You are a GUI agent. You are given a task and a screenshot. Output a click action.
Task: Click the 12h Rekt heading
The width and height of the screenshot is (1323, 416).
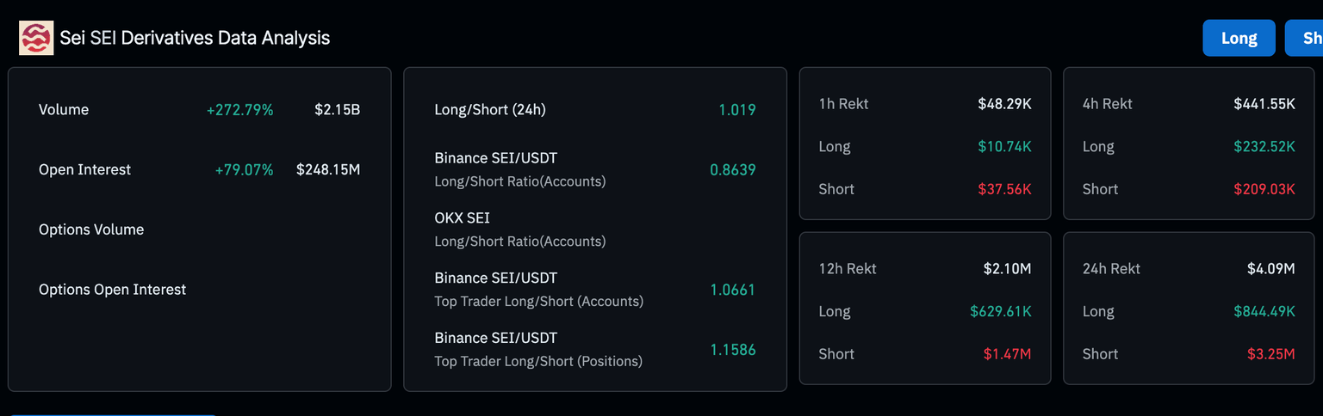coord(847,269)
